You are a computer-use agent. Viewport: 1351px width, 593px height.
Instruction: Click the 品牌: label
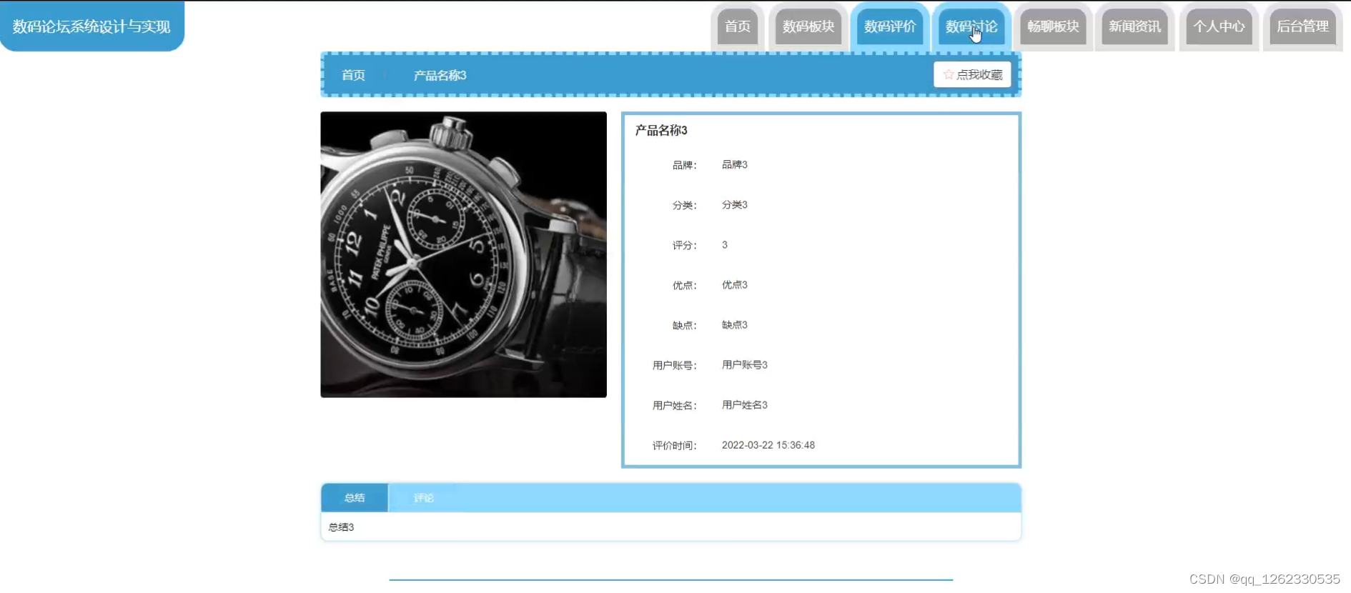coord(684,165)
